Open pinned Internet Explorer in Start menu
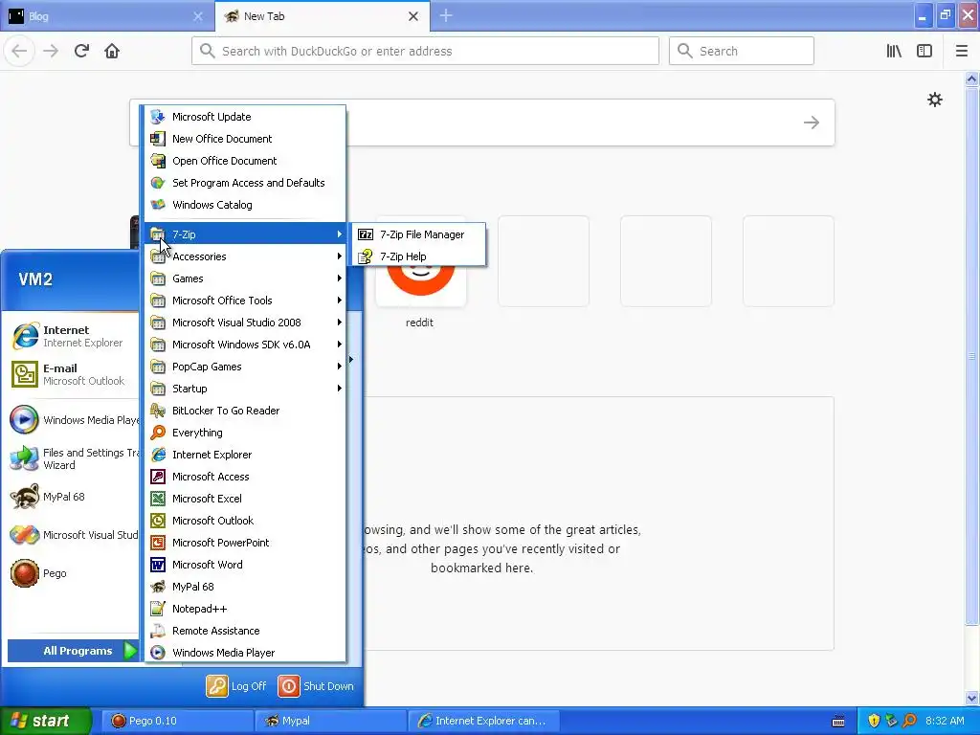Viewport: 980px width, 735px height. coord(73,336)
